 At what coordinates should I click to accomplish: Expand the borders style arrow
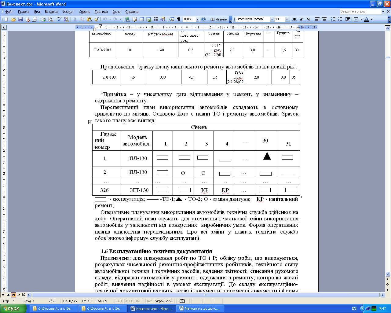pyautogui.click(x=361, y=19)
